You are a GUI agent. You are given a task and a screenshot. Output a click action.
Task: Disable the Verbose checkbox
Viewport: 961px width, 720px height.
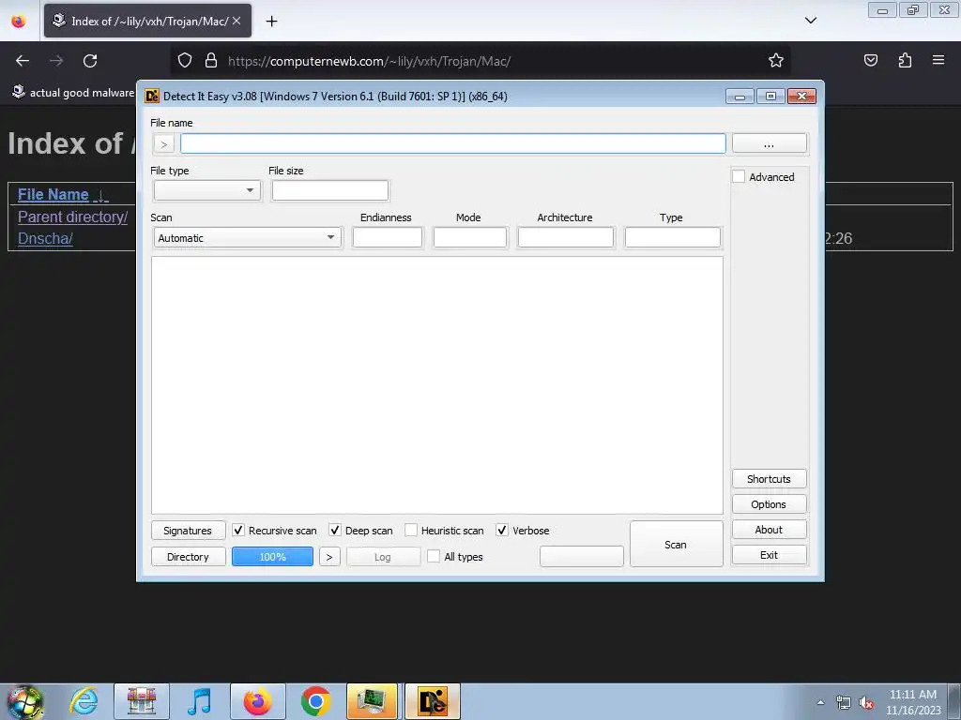(x=502, y=531)
